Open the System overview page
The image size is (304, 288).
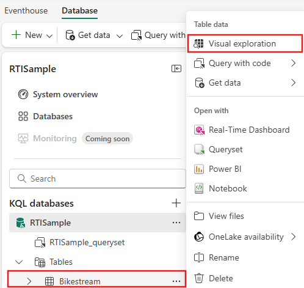[65, 94]
